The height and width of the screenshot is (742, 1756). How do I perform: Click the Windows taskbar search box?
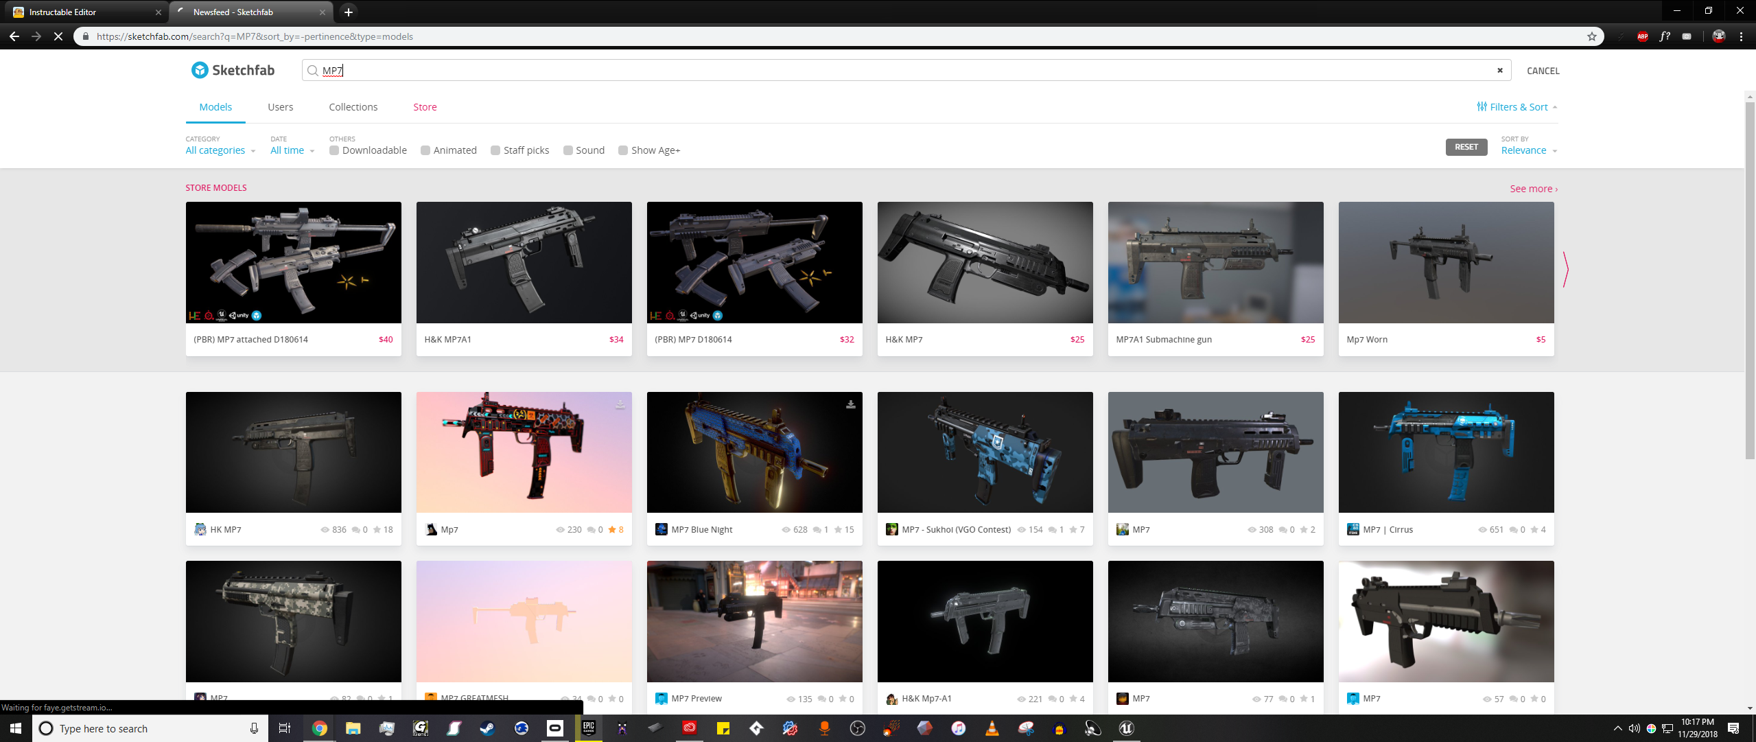click(x=150, y=728)
